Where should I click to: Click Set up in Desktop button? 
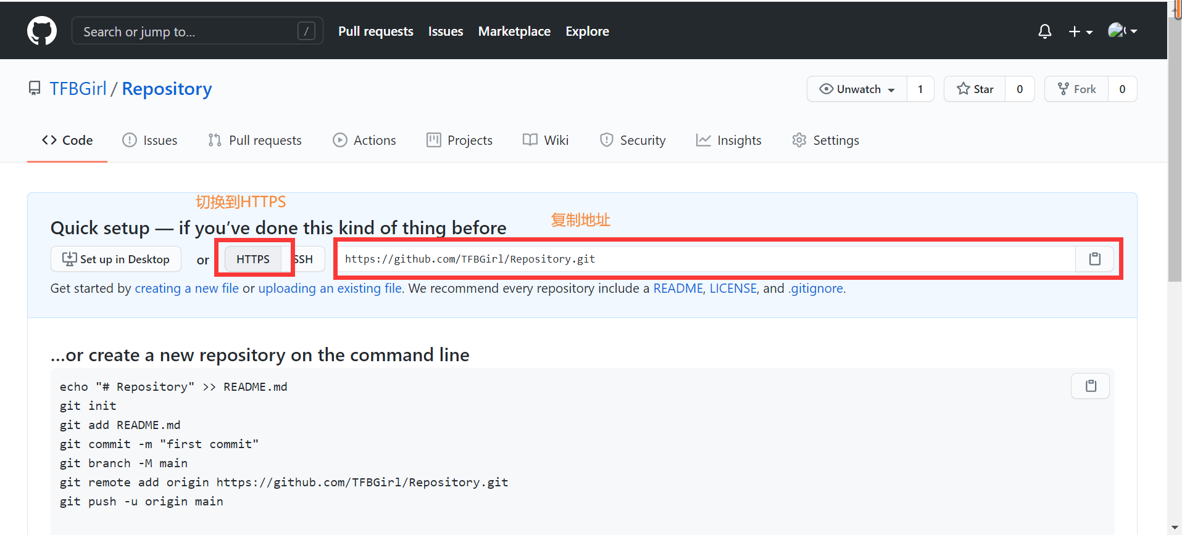click(x=116, y=259)
